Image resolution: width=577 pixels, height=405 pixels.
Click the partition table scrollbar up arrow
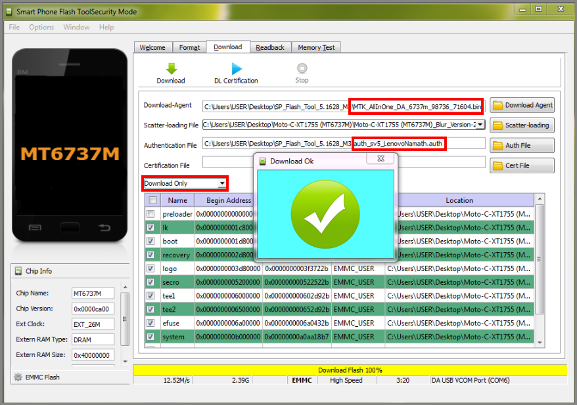click(540, 199)
